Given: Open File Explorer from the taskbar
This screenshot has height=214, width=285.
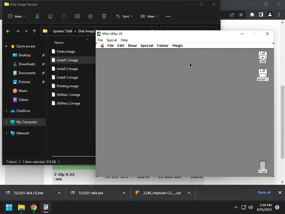Looking at the screenshot, I should pyautogui.click(x=21, y=207).
